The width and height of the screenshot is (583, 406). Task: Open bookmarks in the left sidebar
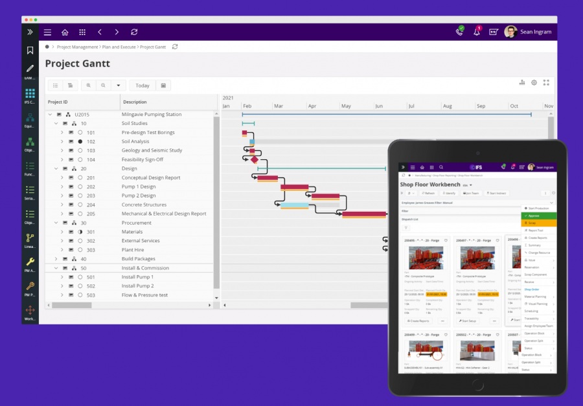(30, 51)
